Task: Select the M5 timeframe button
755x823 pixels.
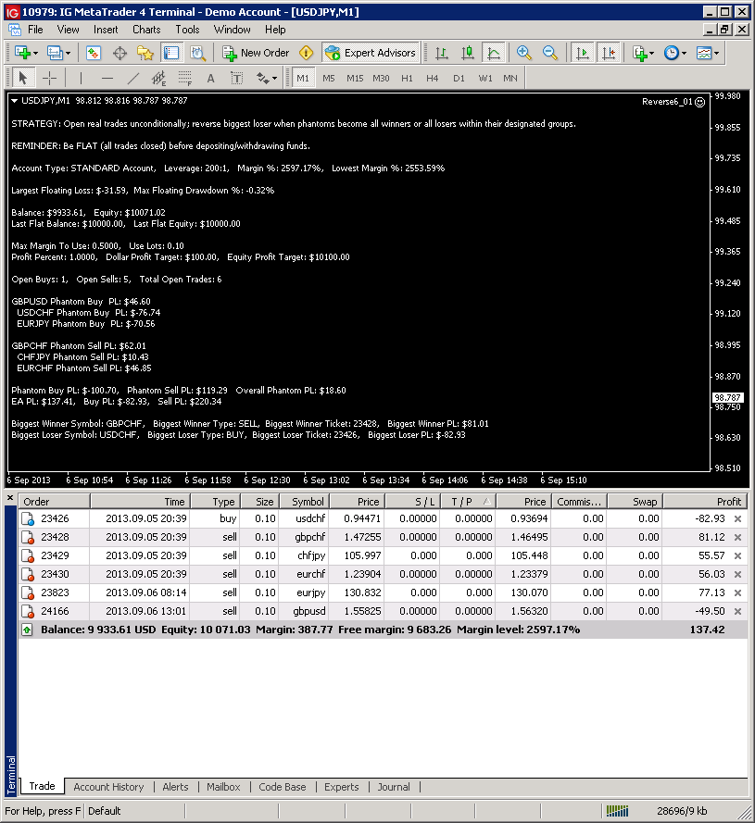Action: pos(328,78)
